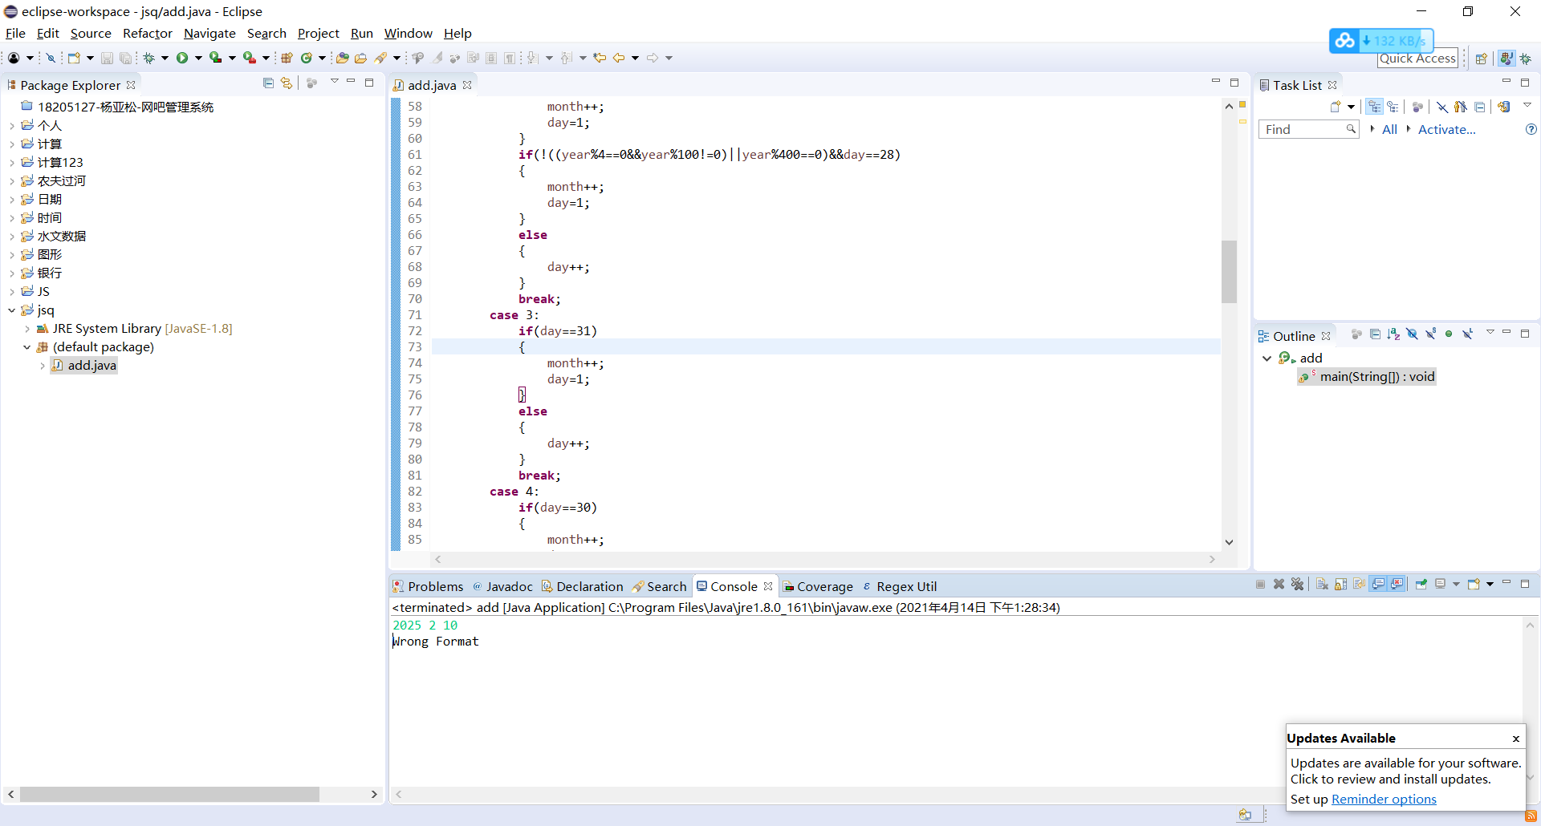Click the Activate... link in Task List
The image size is (1541, 826).
point(1446,129)
